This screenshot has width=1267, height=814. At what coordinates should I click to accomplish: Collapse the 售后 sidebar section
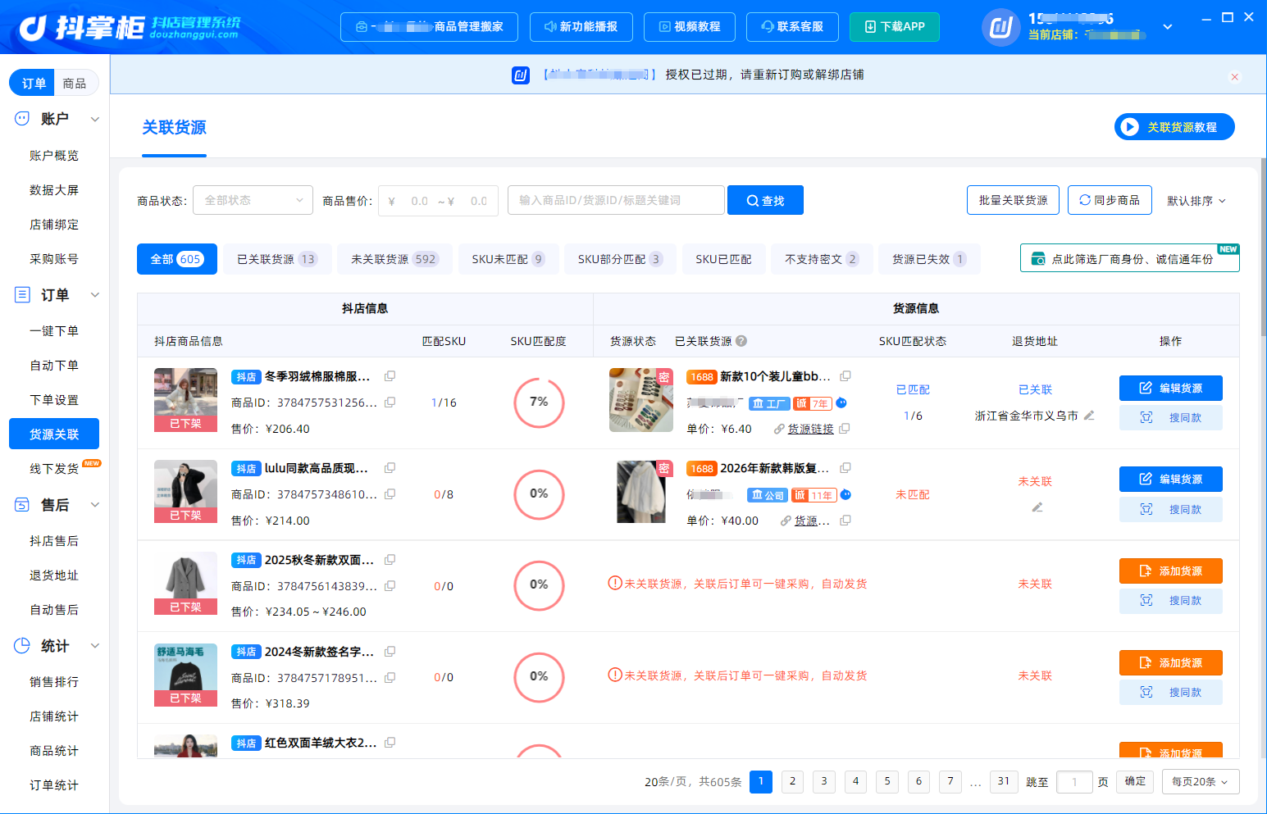[x=95, y=504]
